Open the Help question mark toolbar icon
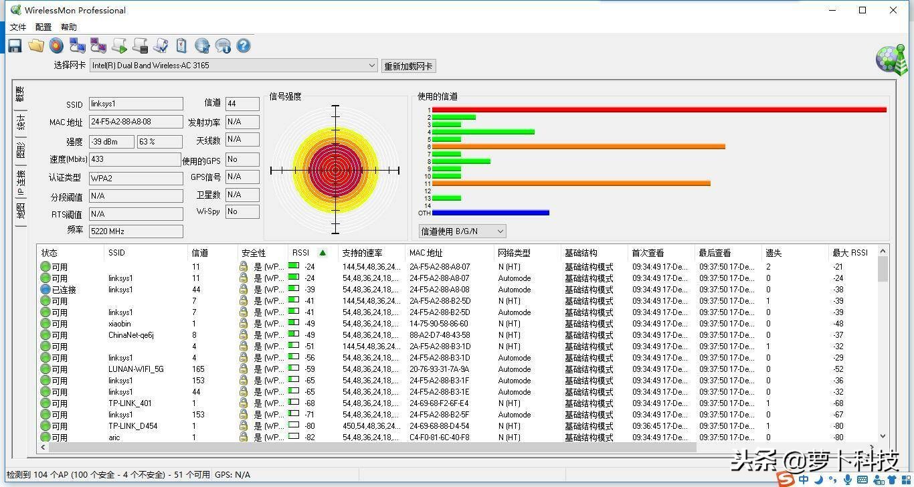 pos(243,45)
